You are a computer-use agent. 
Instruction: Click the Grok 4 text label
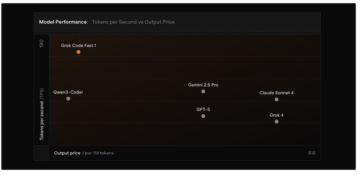pos(276,115)
